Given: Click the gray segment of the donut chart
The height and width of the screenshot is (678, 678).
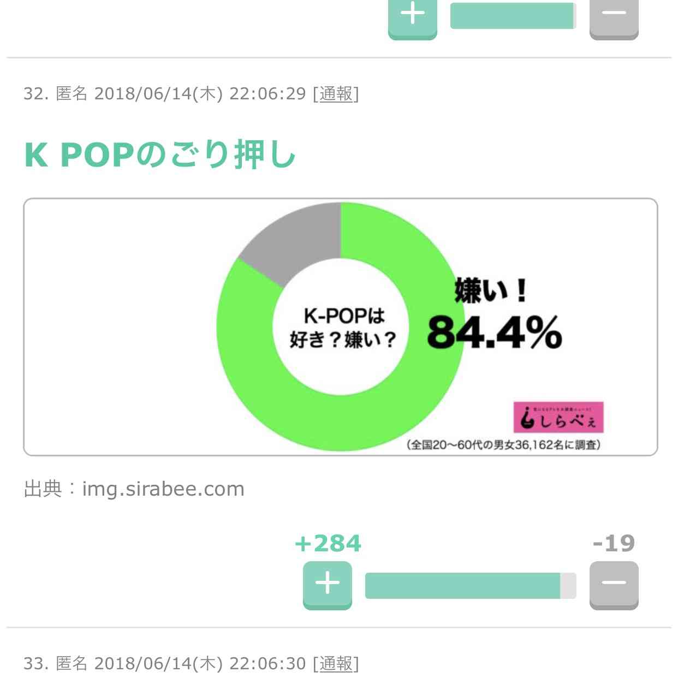Looking at the screenshot, I should [295, 240].
